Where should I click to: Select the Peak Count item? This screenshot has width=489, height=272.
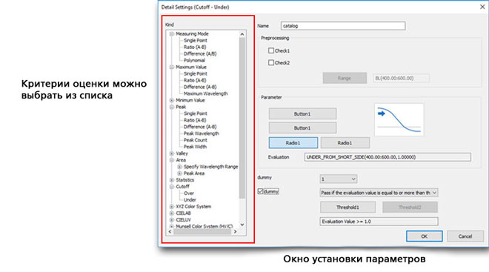point(195,140)
